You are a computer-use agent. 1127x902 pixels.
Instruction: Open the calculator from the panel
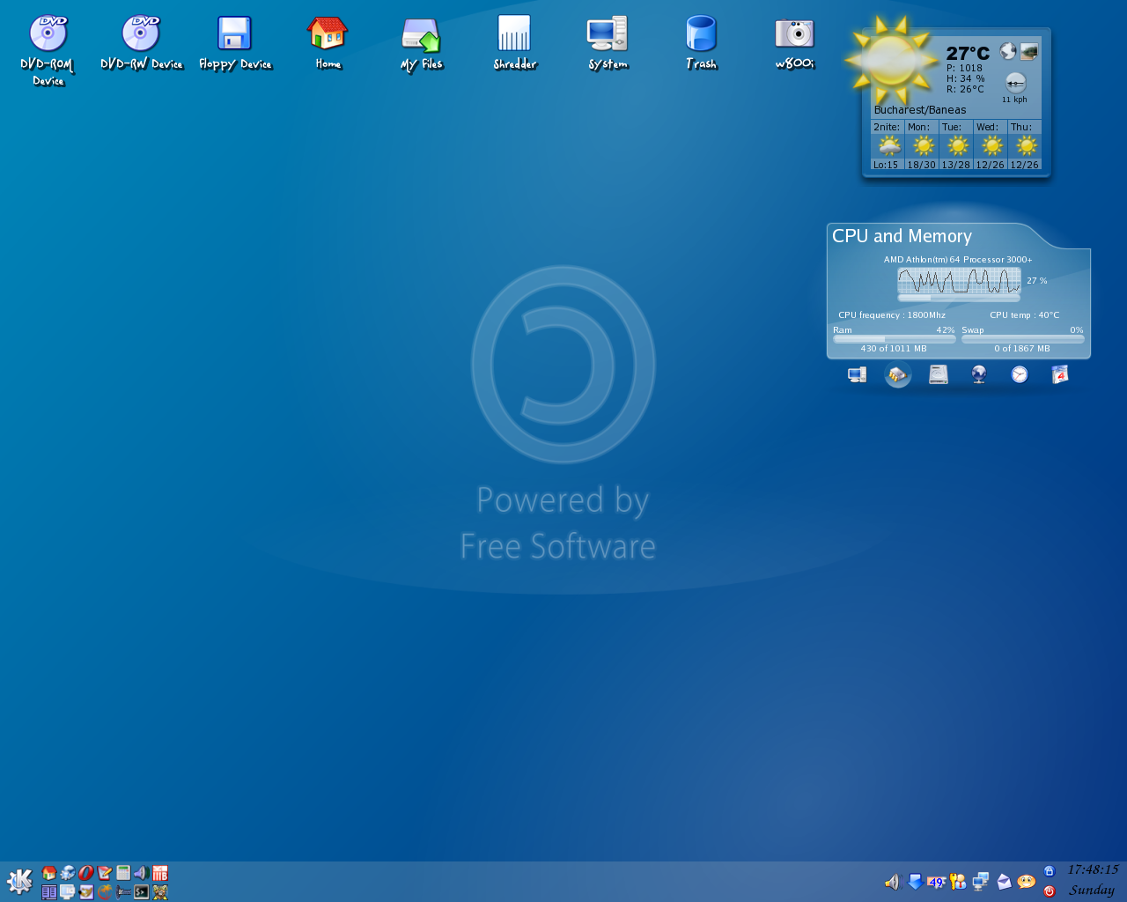(x=123, y=873)
